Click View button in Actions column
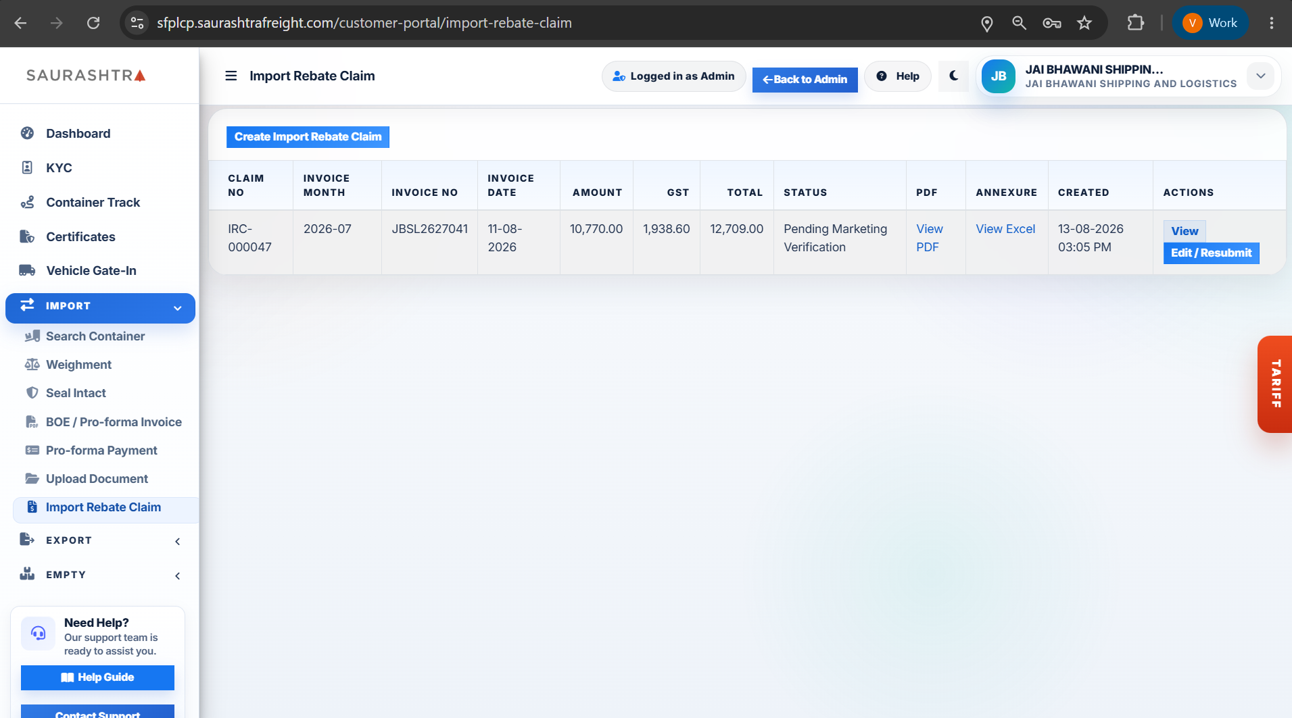This screenshot has height=718, width=1292. (x=1185, y=231)
